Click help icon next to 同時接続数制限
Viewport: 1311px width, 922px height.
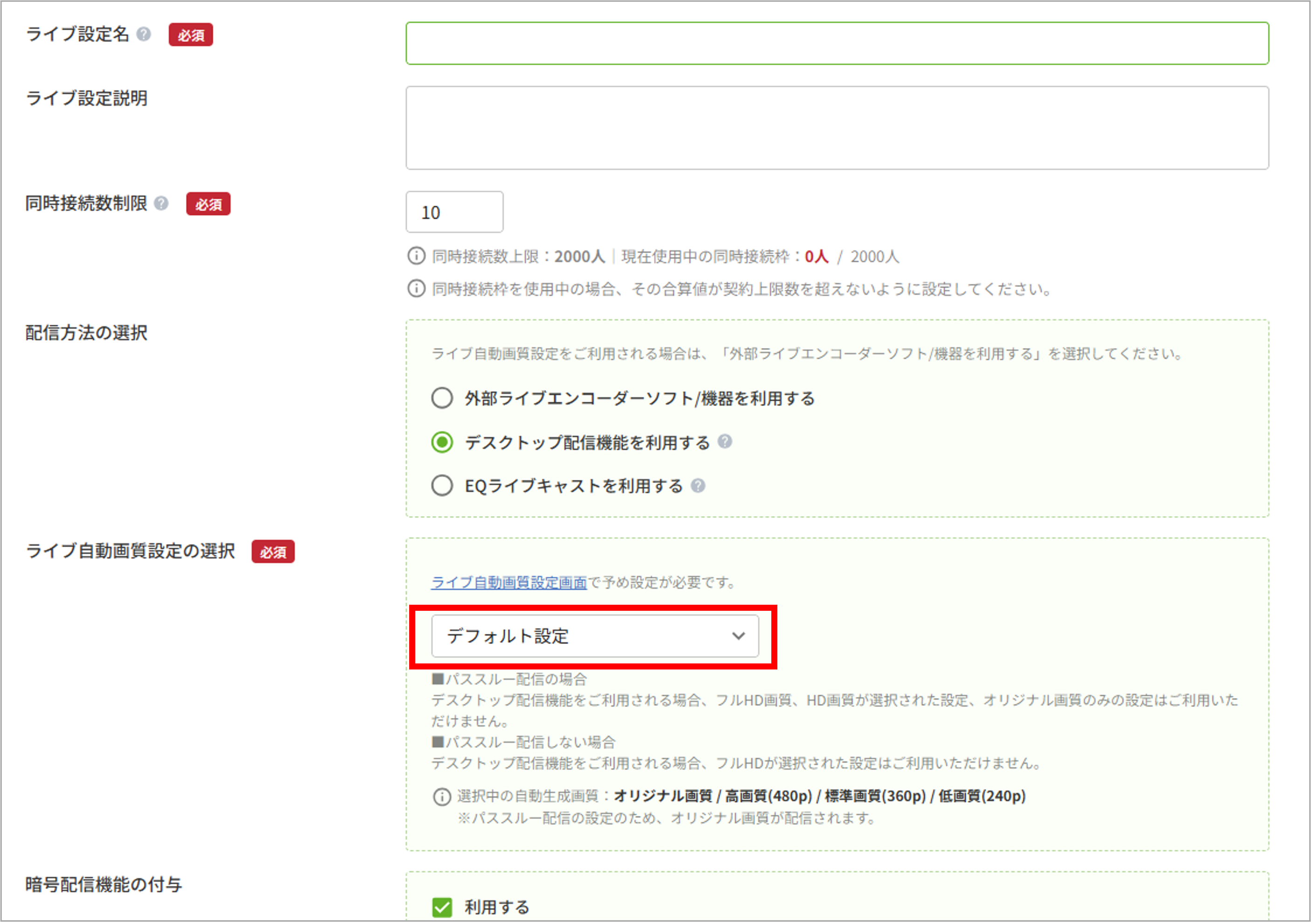pos(162,203)
